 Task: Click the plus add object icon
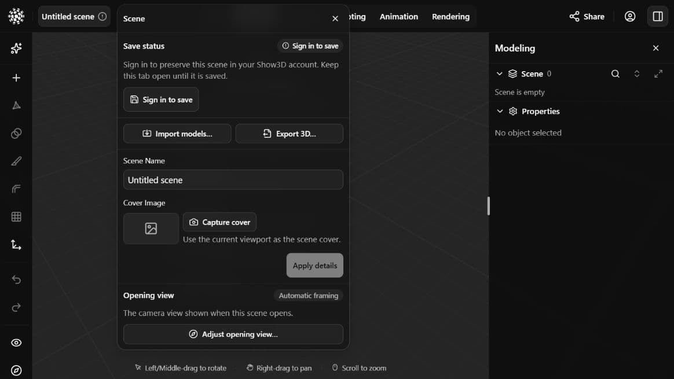tap(16, 78)
